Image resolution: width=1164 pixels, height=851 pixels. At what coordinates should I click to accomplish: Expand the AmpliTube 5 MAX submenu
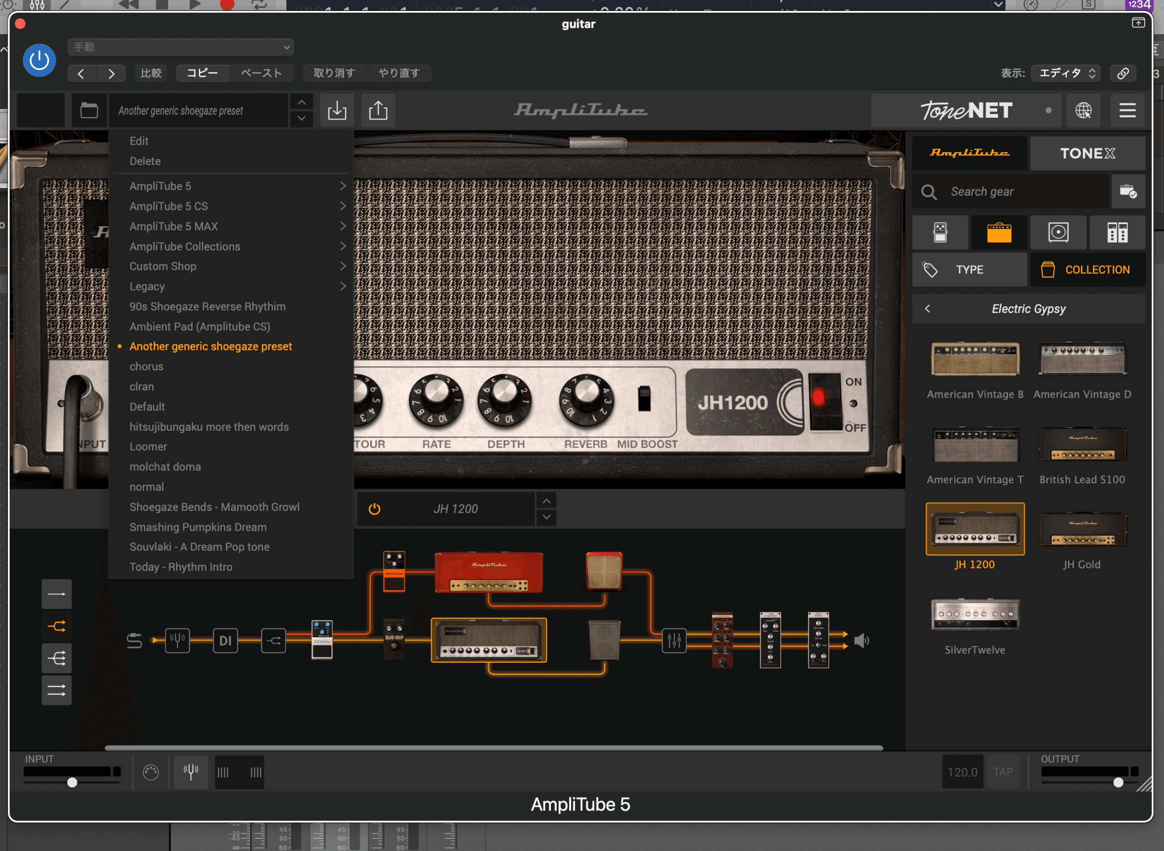(174, 226)
